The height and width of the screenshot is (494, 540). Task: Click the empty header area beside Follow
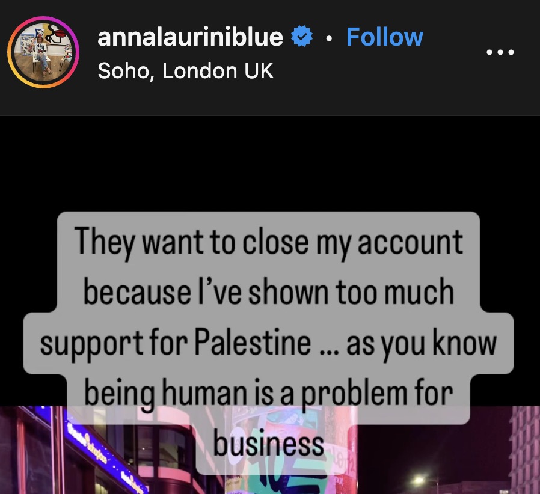(x=455, y=38)
